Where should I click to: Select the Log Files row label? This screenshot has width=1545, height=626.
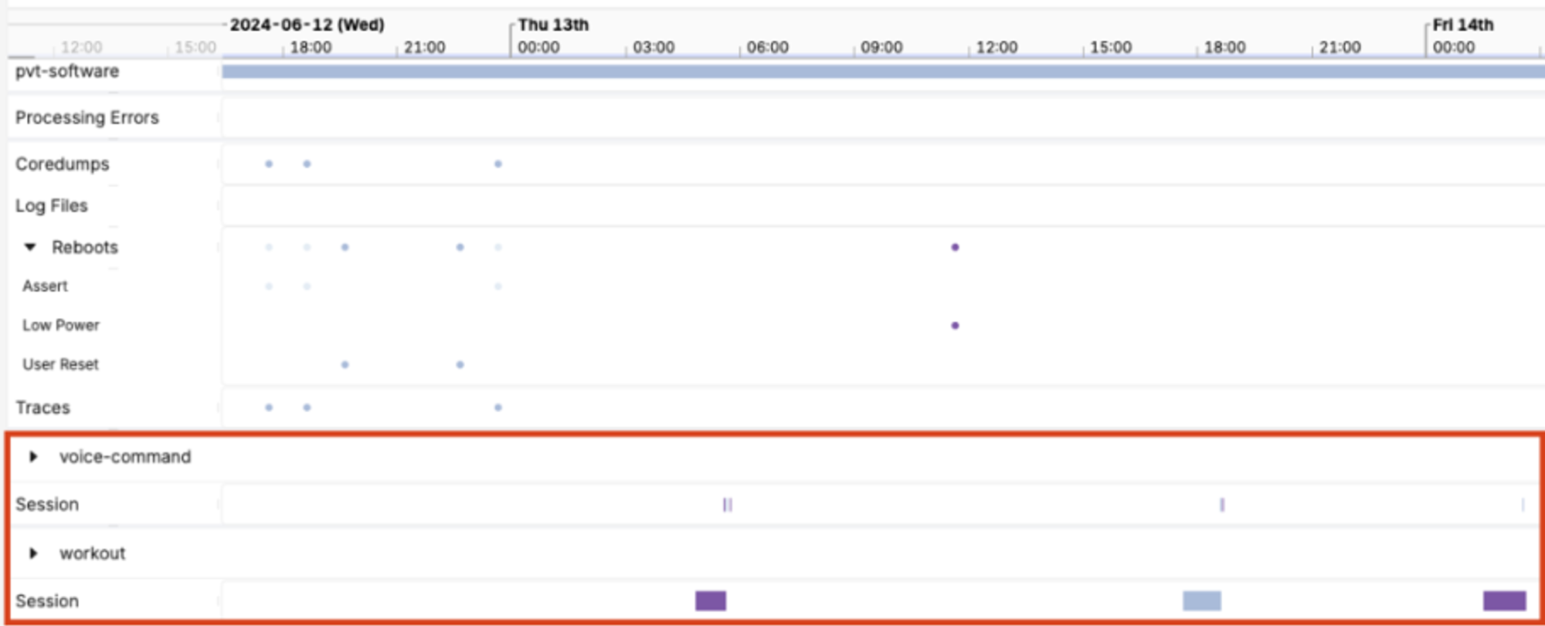(x=52, y=206)
